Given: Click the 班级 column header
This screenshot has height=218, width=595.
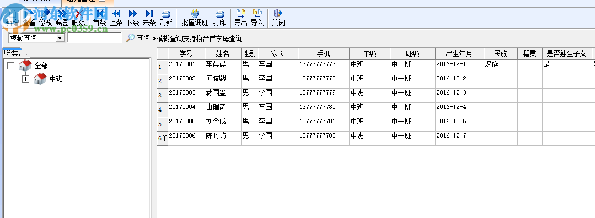Looking at the screenshot, I should click(x=412, y=53).
